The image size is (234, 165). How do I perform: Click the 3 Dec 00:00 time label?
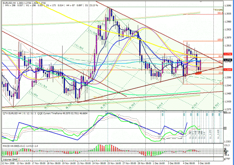tap(174, 163)
